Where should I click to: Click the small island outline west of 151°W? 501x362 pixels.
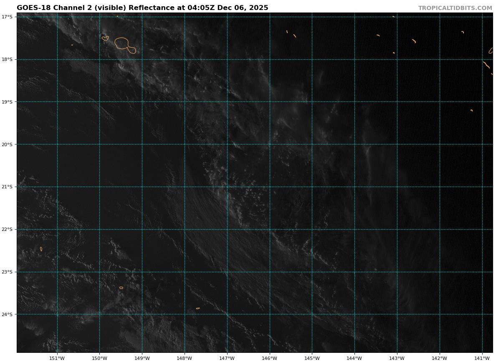(x=41, y=249)
